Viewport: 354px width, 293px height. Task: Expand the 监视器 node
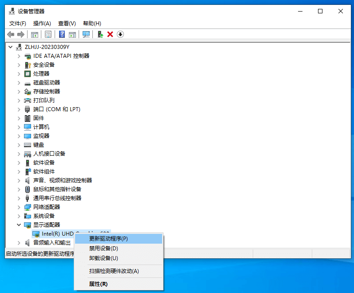19,136
